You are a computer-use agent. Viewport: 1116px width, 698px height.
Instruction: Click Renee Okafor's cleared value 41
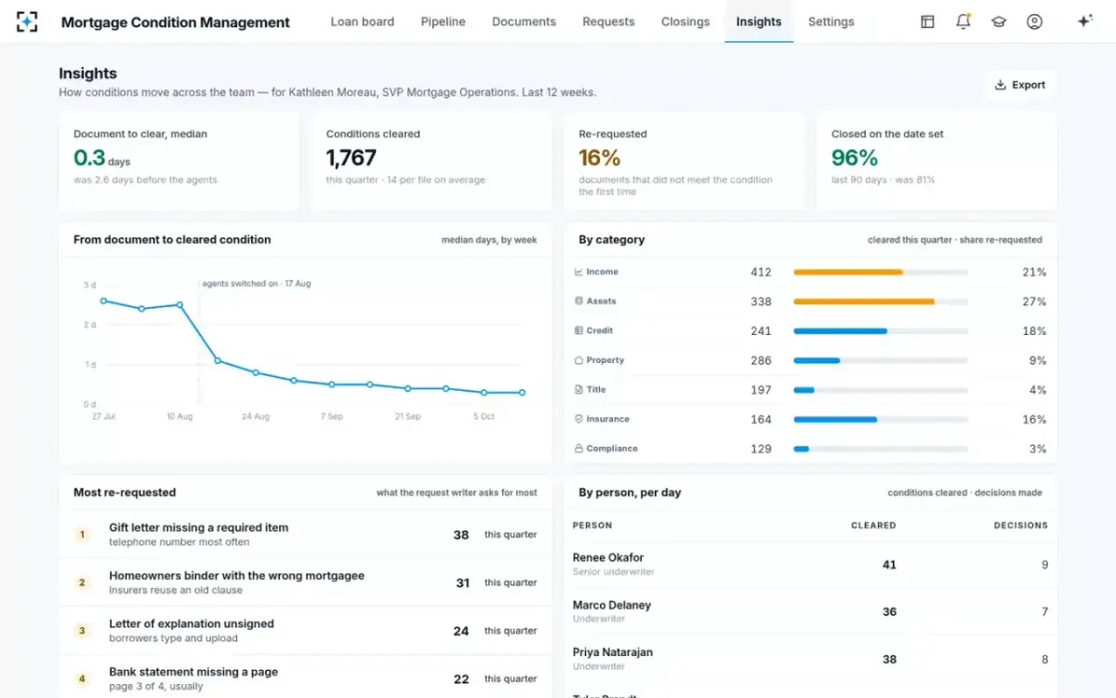click(889, 564)
